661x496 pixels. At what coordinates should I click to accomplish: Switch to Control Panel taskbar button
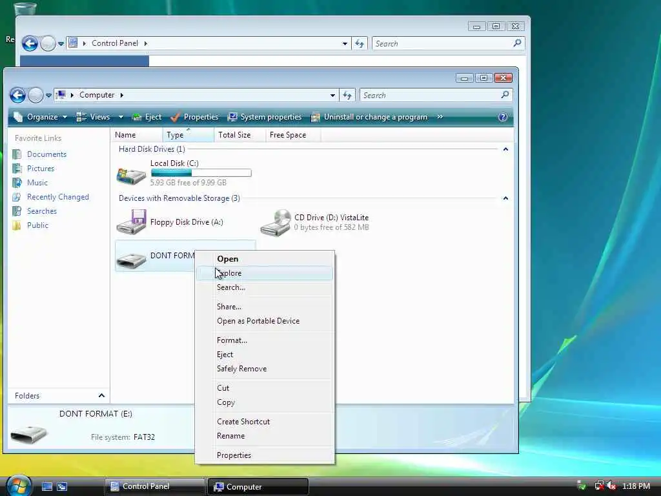pyautogui.click(x=154, y=486)
